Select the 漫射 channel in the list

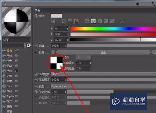click(x=9, y=56)
